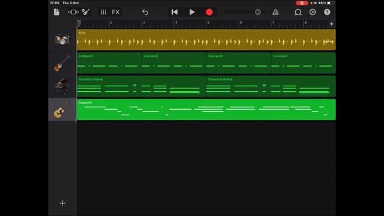Viewport: 384px width, 216px height.
Task: Tap bar 4 on the ruler
Action: tap(176, 23)
